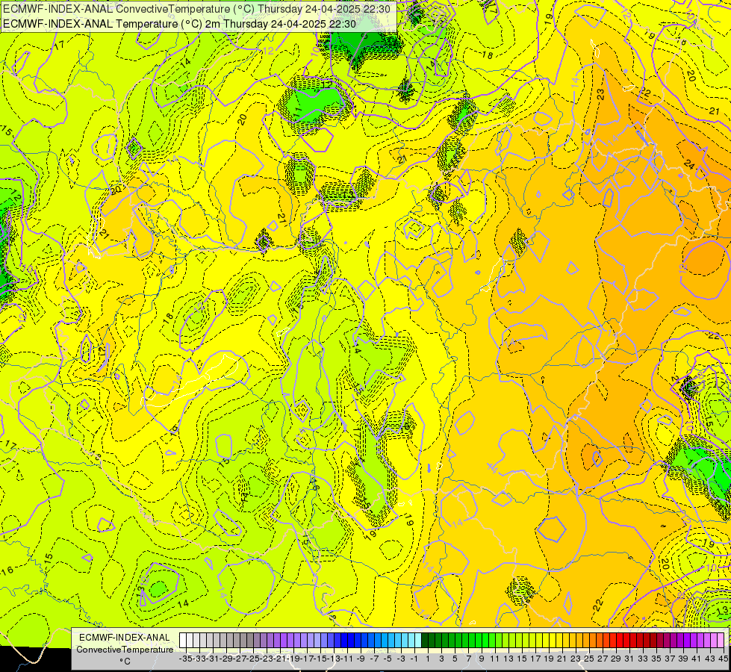Click the -25 legend scale label
Viewport: 731px width, 672px height.
pyautogui.click(x=253, y=659)
